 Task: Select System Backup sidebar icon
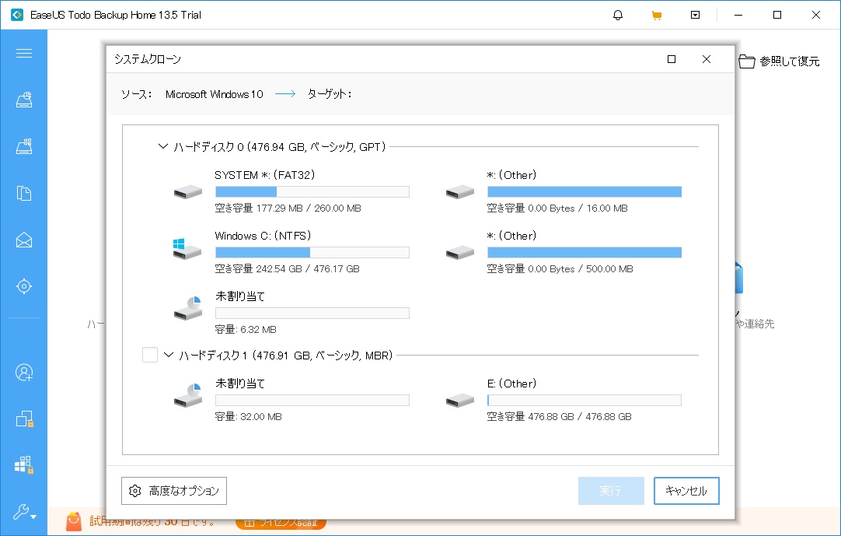point(24,146)
